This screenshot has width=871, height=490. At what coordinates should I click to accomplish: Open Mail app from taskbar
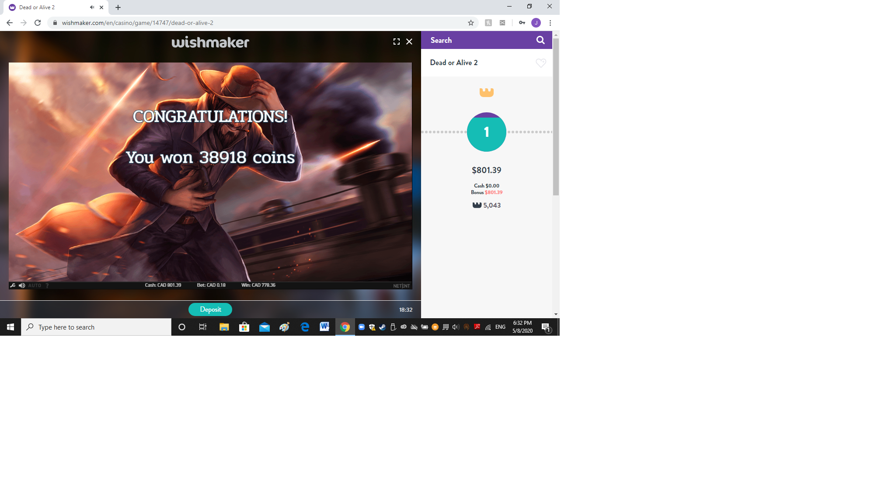(265, 327)
